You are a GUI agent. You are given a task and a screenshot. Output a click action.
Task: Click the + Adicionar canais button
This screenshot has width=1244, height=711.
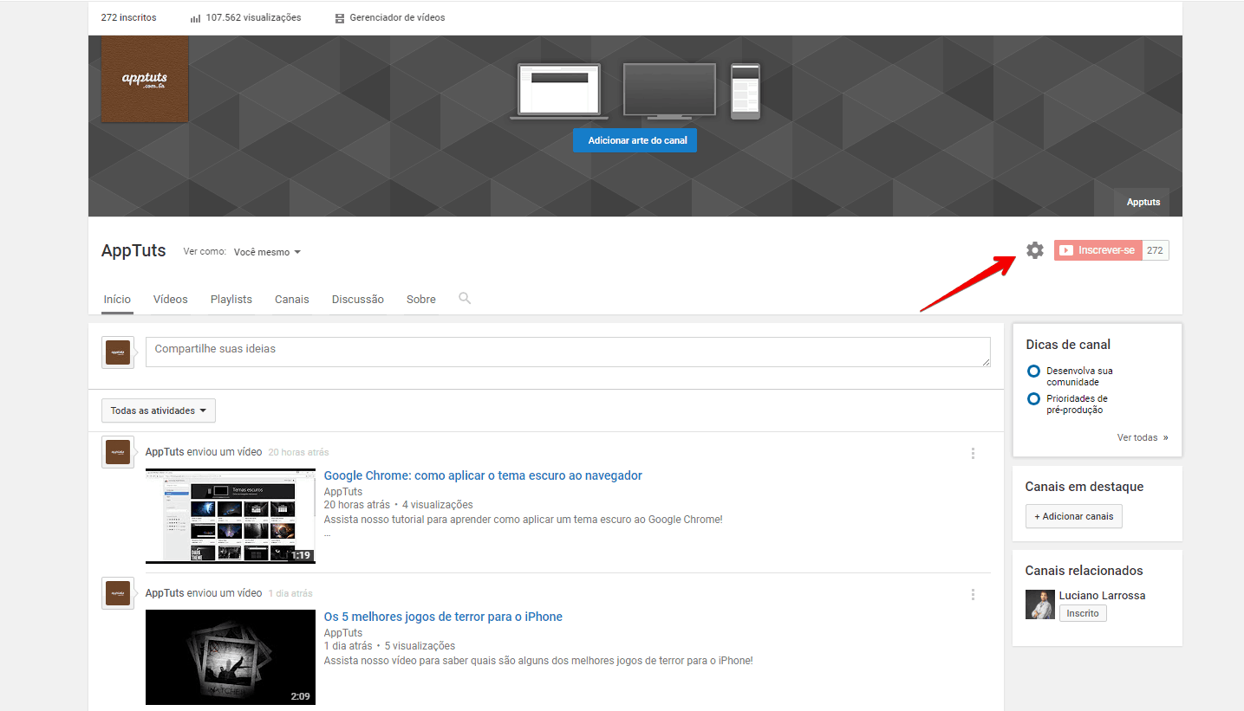click(x=1074, y=516)
